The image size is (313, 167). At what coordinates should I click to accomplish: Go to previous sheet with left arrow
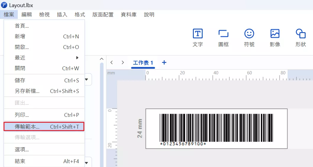click(112, 63)
